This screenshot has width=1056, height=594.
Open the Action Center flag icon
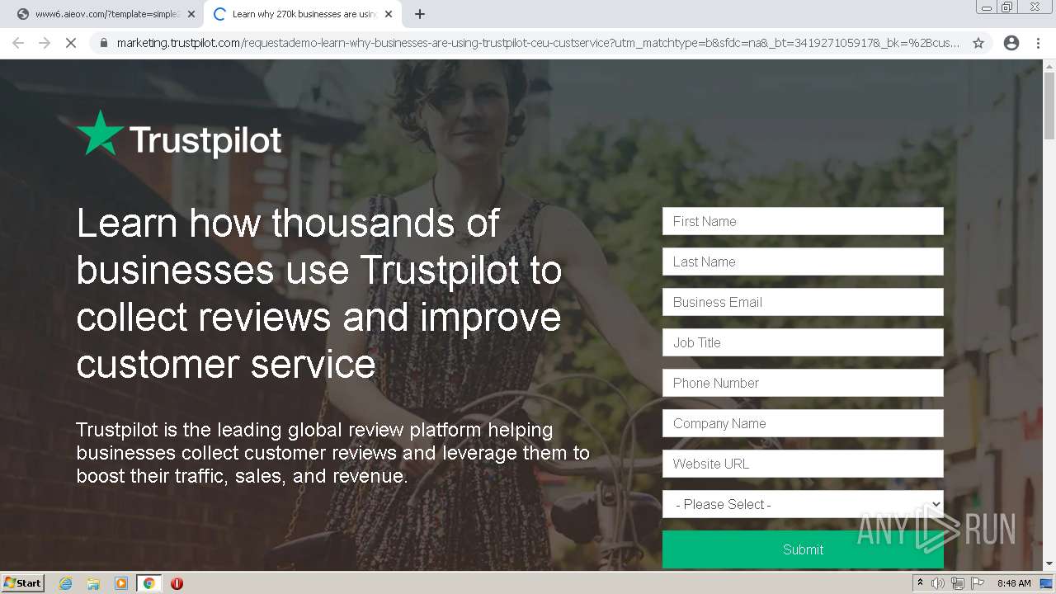click(x=978, y=583)
